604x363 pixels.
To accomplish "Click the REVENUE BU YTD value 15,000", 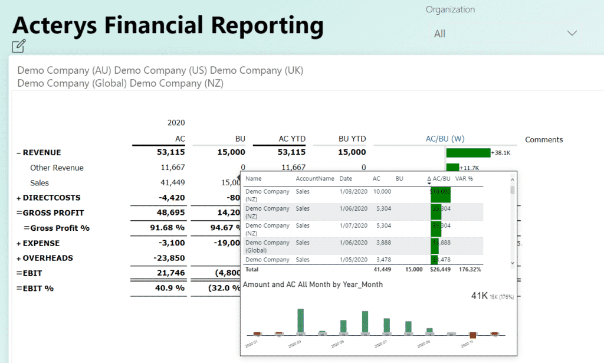I will point(352,152).
